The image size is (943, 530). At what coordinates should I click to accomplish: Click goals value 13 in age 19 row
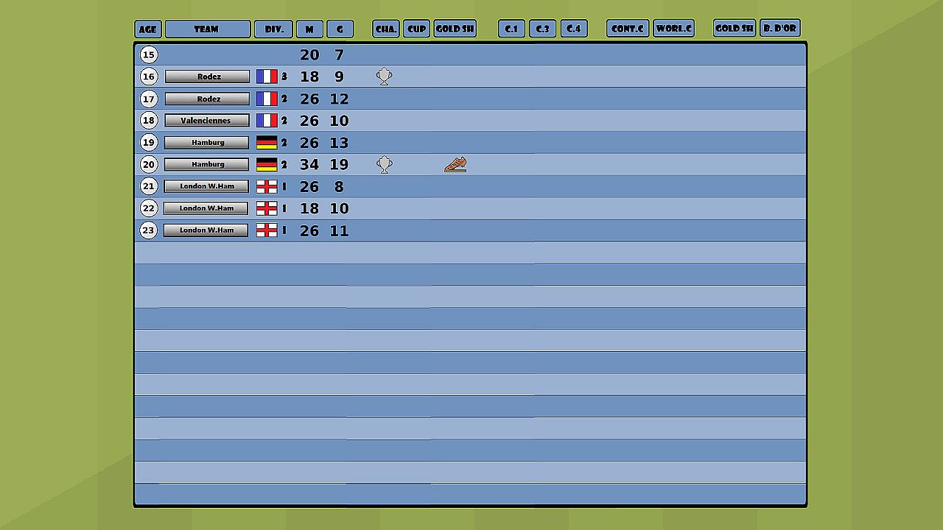tap(339, 143)
